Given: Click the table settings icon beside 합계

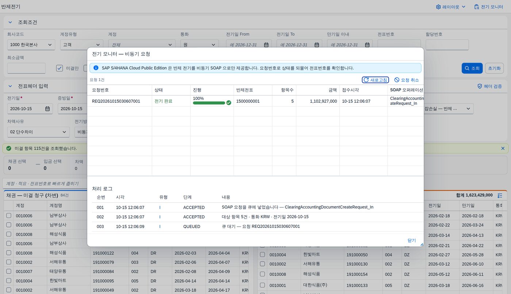Looking at the screenshot, I should pos(500,195).
